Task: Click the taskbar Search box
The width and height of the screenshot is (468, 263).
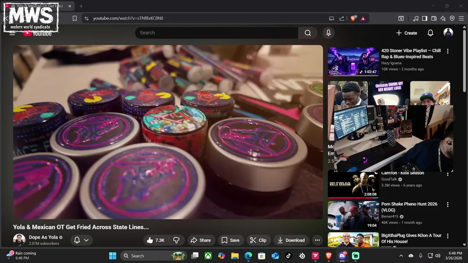Action: 154,256
